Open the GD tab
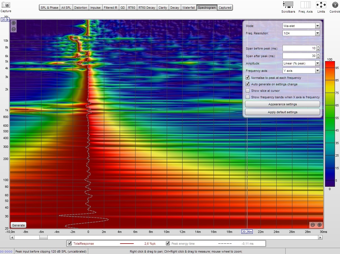Screen dimensions: 340x254 123,8
